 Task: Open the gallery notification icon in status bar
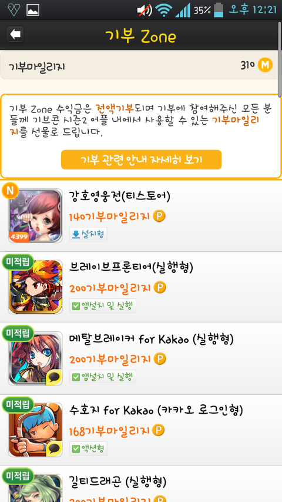point(33,10)
